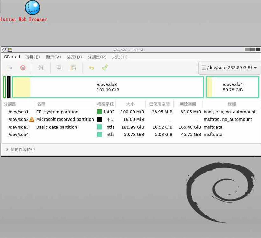Click the Resize/Move partition icon
The image size is (261, 238).
click(41, 68)
